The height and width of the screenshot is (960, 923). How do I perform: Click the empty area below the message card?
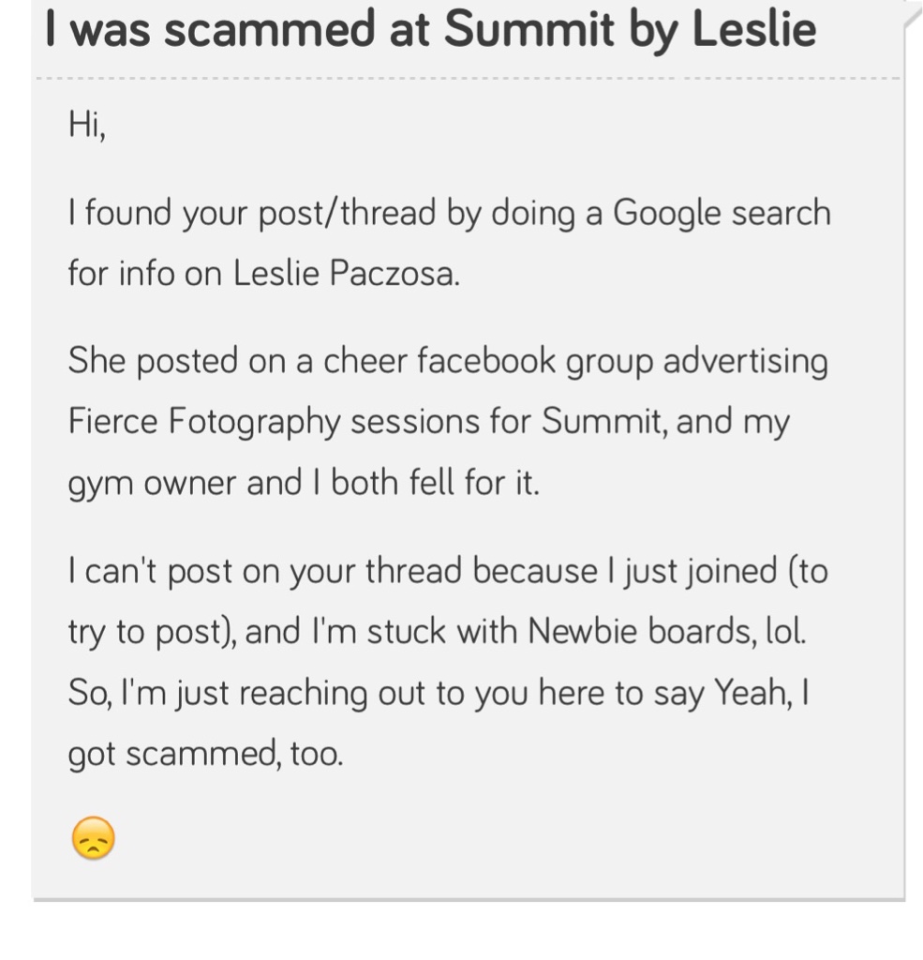point(461,932)
